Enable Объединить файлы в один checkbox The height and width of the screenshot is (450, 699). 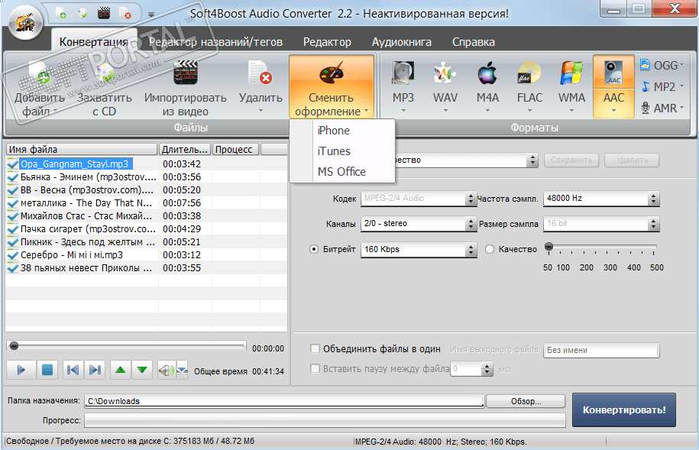click(x=315, y=348)
